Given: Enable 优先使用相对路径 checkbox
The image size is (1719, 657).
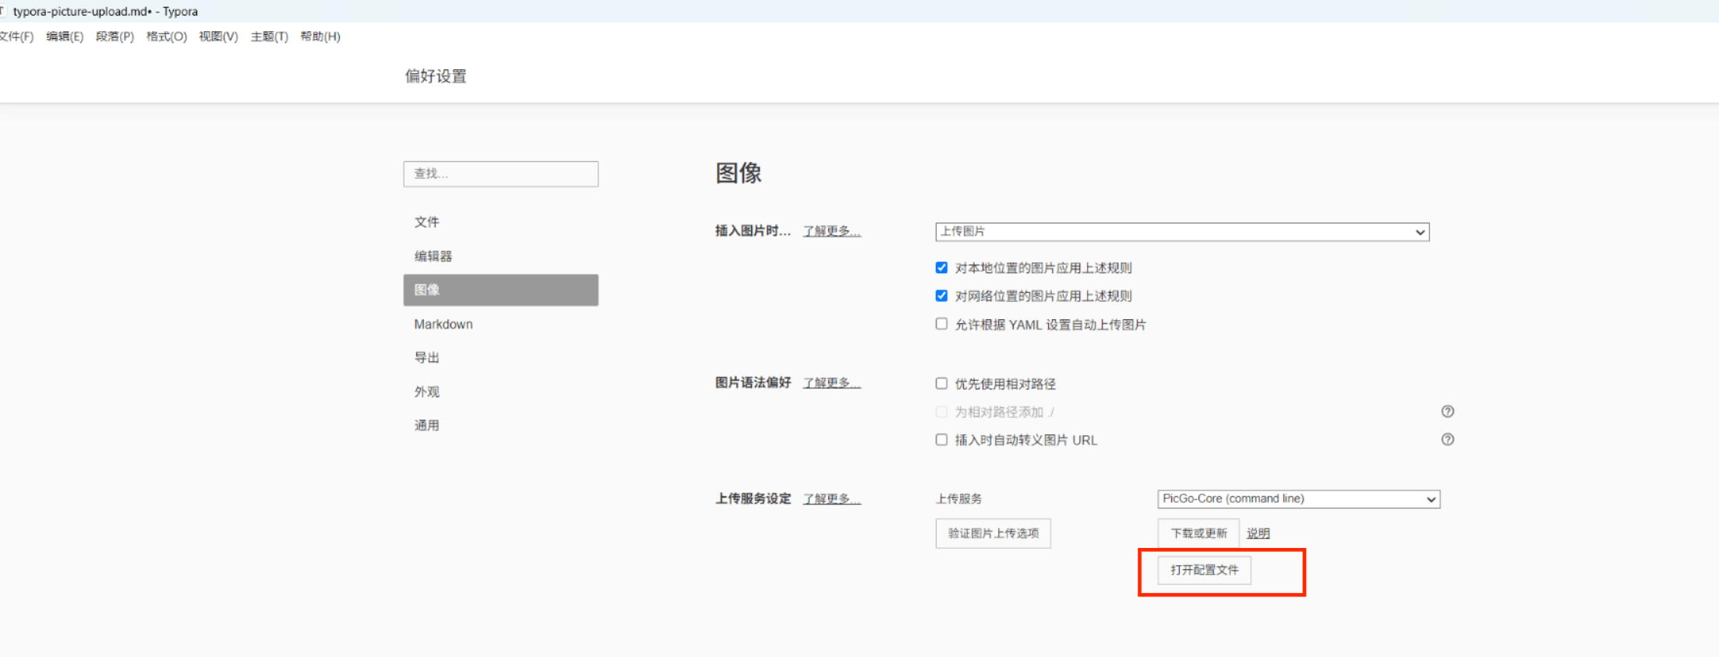Looking at the screenshot, I should [941, 384].
